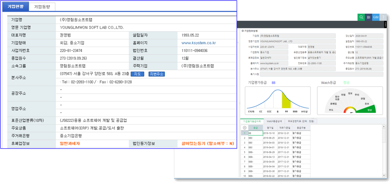Select the 2019-06-25 evaluation date cell
The width and height of the screenshot is (390, 182).
[x=270, y=138]
